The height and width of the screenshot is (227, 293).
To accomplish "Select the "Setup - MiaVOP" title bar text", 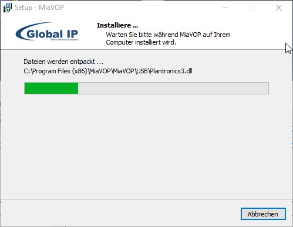I will click(x=39, y=8).
